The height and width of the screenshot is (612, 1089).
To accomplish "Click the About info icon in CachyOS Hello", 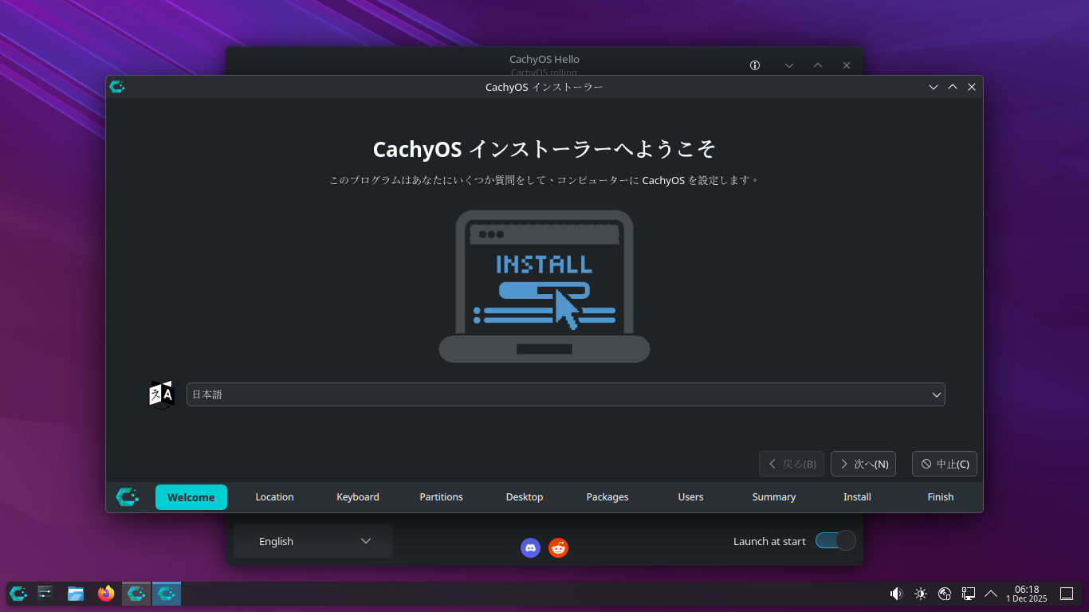I will point(755,65).
